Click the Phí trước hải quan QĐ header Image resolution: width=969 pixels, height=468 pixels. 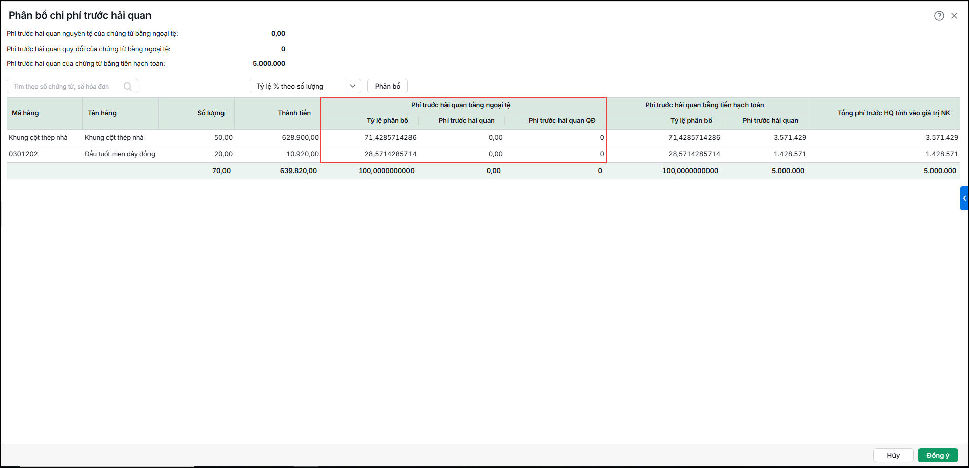click(562, 121)
